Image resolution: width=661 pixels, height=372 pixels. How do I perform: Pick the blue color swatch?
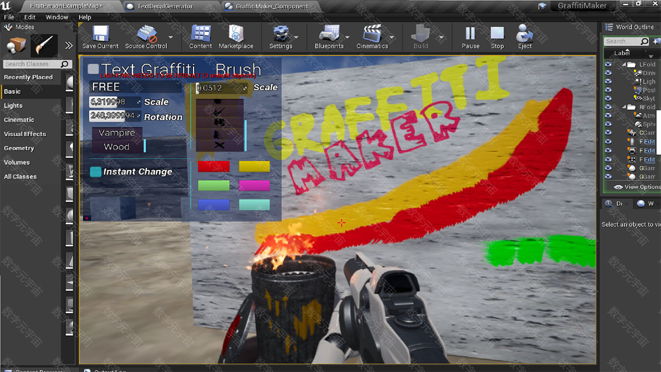[x=214, y=205]
